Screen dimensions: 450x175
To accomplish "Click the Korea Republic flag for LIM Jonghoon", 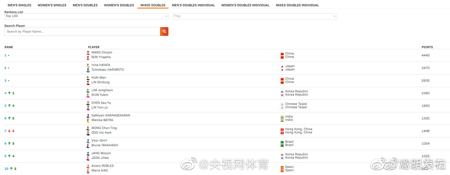I will [x=282, y=91].
